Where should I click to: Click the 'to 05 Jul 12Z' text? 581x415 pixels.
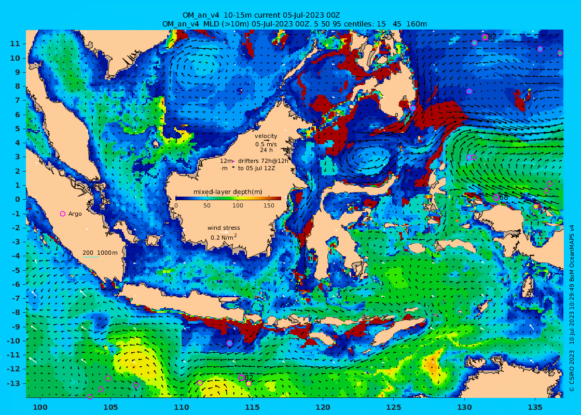click(x=256, y=168)
